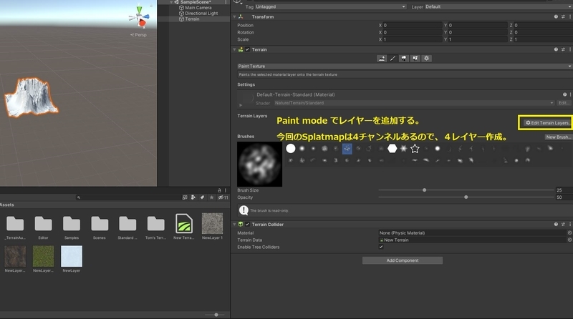
Task: Collapse the Terrain component foldout
Action: (x=234, y=49)
